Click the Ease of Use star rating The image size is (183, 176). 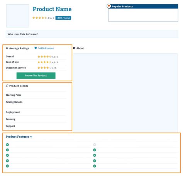(x=44, y=62)
